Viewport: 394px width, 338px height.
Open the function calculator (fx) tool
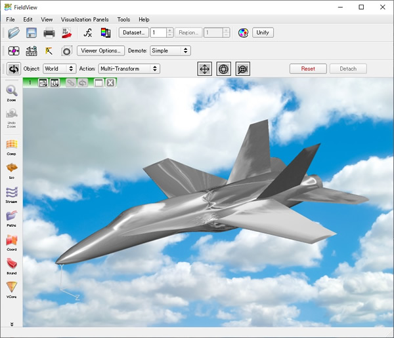pyautogui.click(x=88, y=33)
